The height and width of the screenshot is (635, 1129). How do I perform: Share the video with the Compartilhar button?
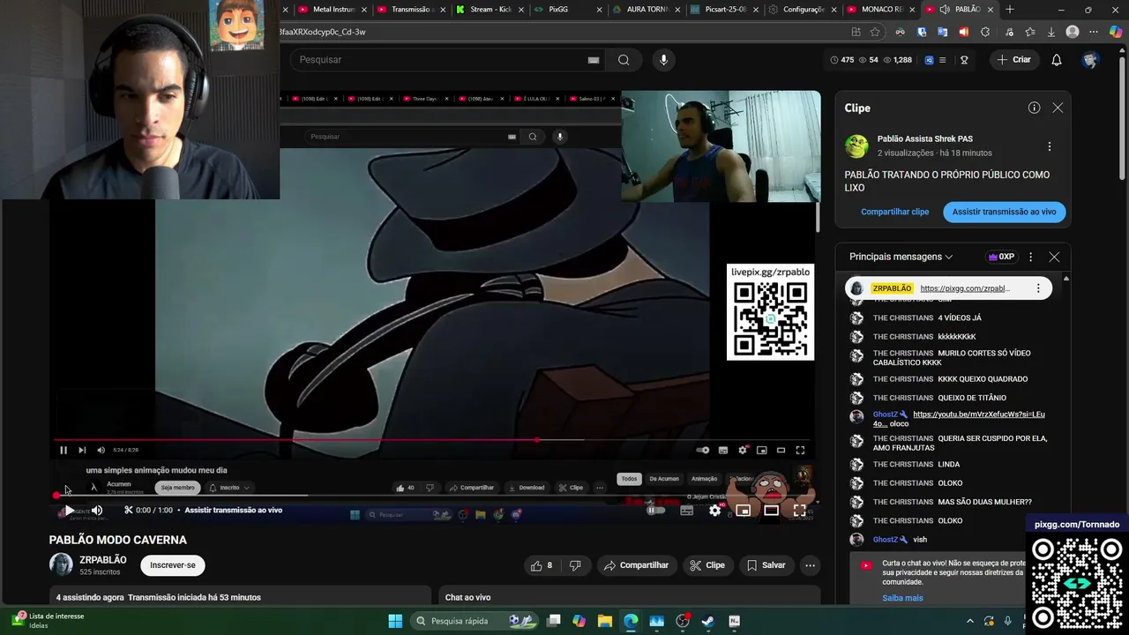click(x=636, y=565)
